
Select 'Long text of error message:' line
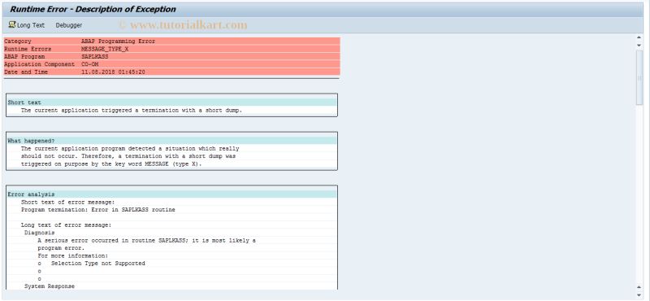67,225
